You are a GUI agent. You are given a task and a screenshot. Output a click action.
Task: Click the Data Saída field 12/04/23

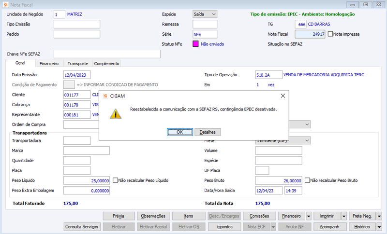pos(269,191)
